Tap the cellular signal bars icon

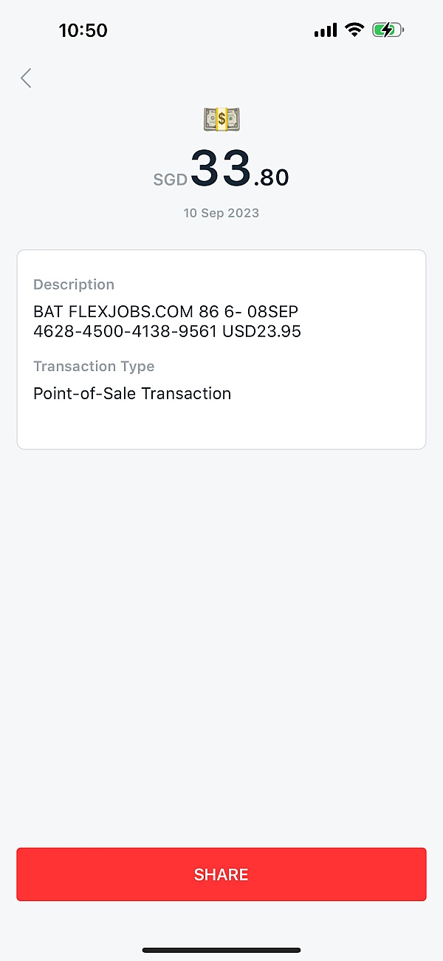[x=325, y=30]
